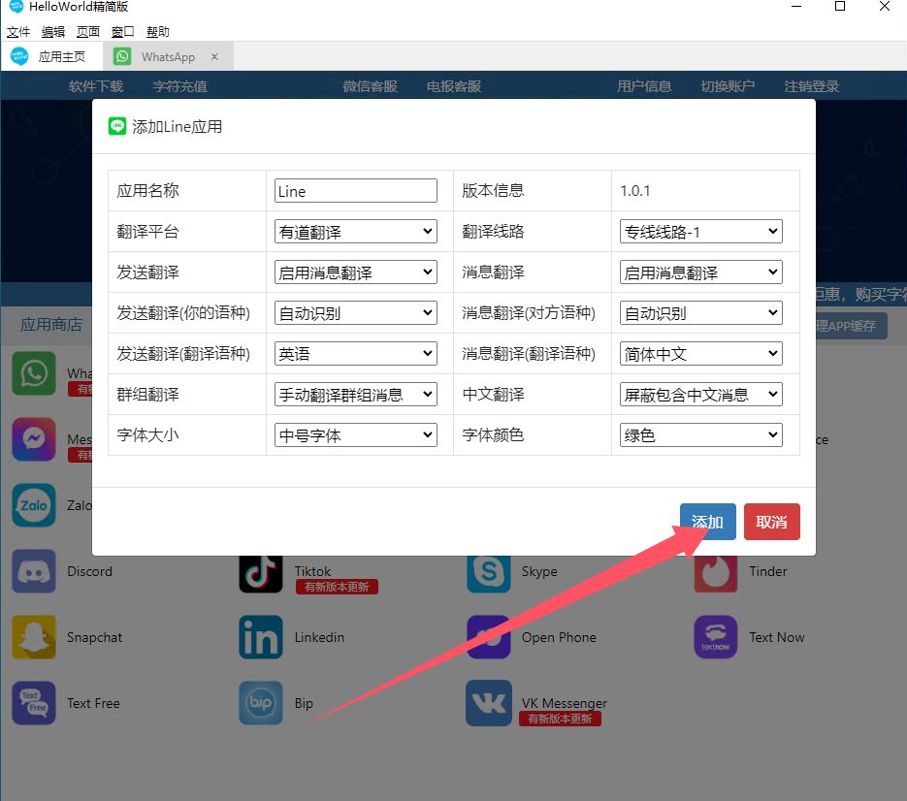The width and height of the screenshot is (907, 801).
Task: Choose the Snapchat app icon
Action: 34,637
